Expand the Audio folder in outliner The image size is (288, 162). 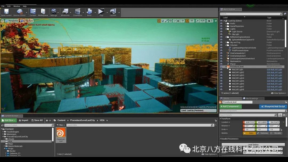pos(226,23)
